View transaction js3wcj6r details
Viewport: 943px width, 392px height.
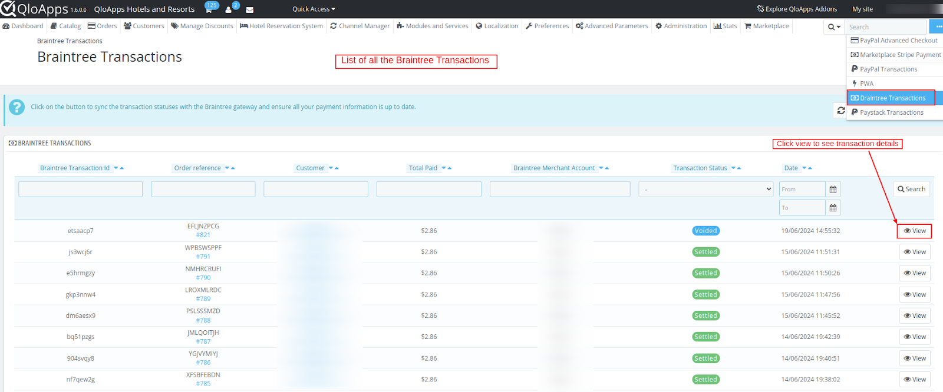coord(915,252)
